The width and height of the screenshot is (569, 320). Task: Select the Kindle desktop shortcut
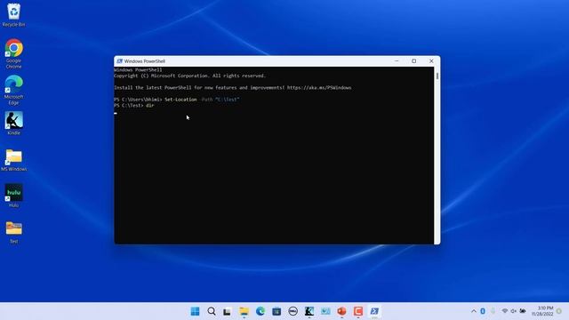[14, 124]
